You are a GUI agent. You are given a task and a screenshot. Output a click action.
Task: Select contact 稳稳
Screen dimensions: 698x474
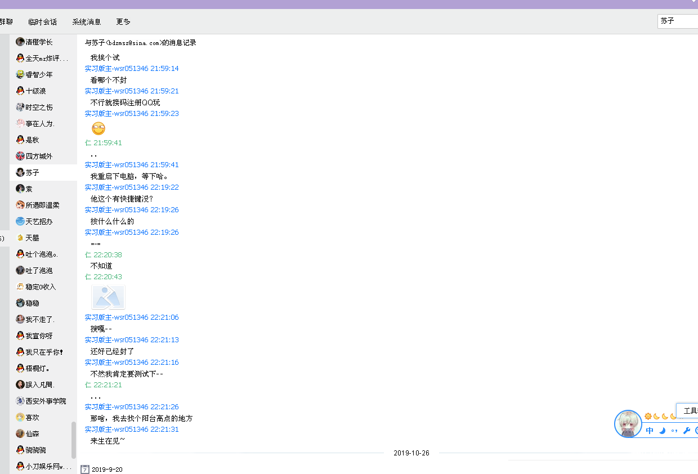click(x=43, y=303)
